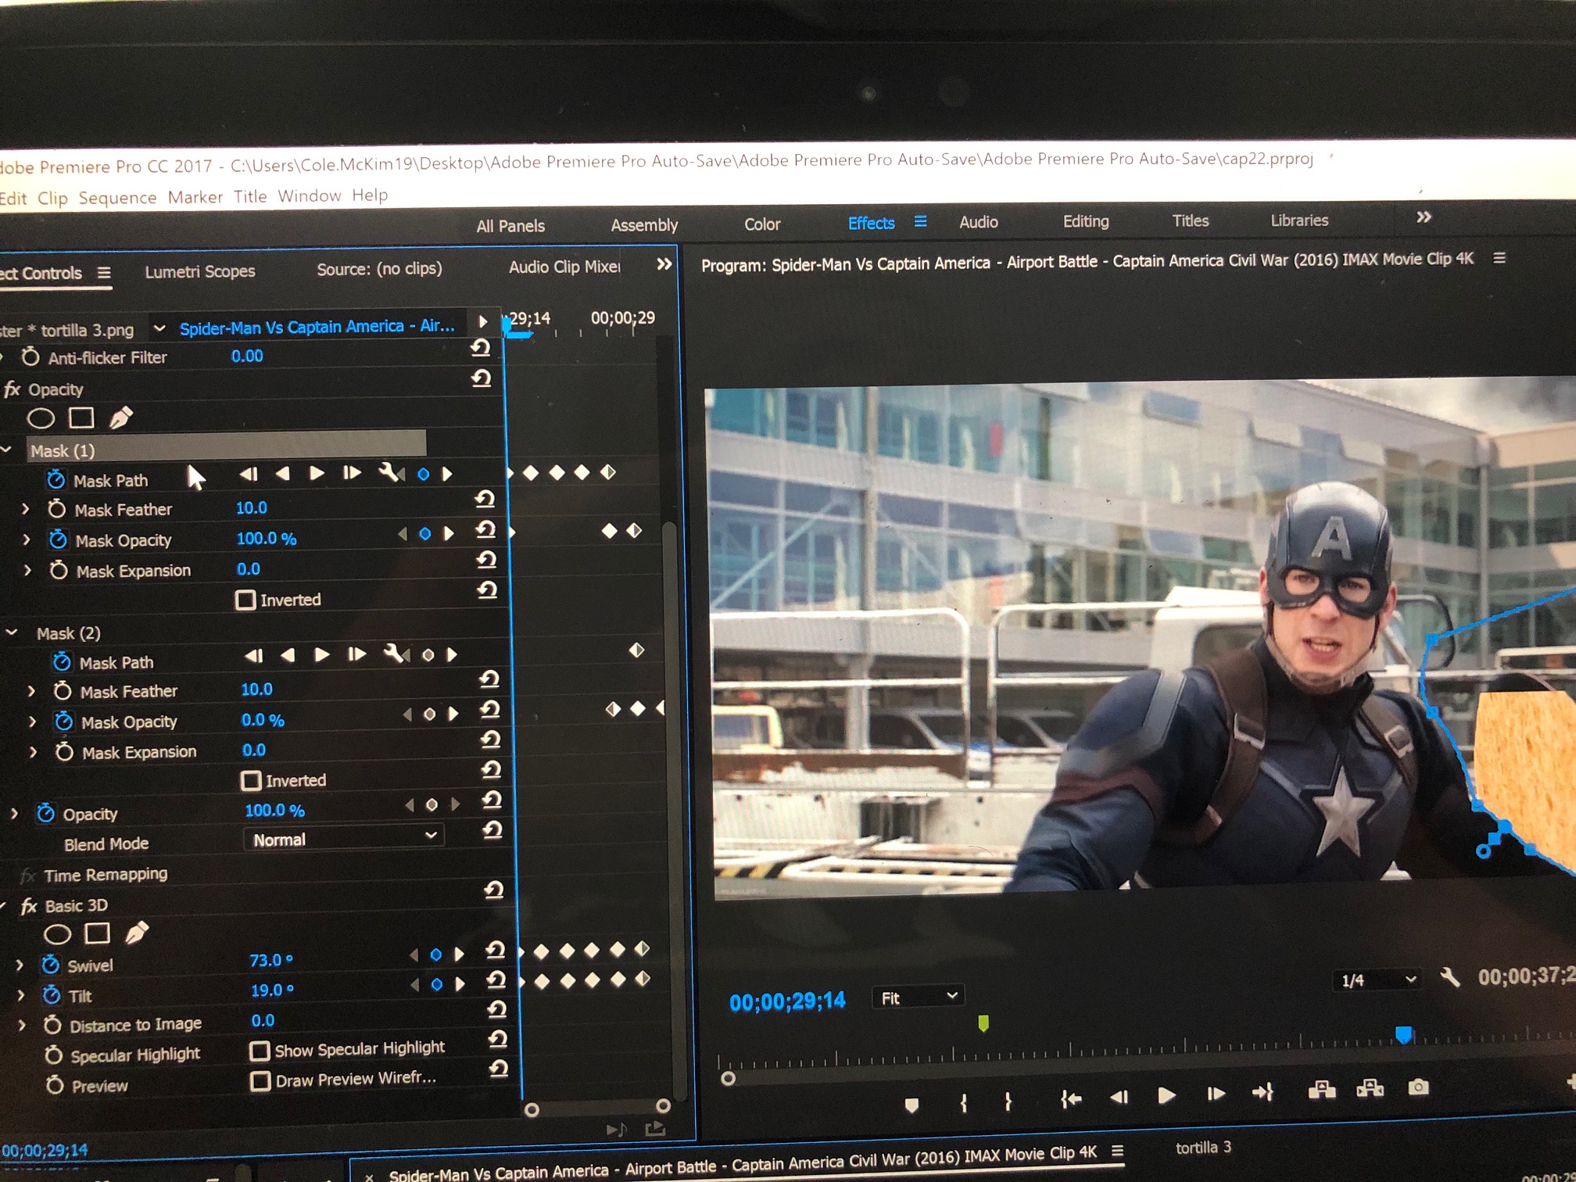Image resolution: width=1576 pixels, height=1182 pixels.
Task: Reset the Blend Mode parameter
Action: (492, 829)
